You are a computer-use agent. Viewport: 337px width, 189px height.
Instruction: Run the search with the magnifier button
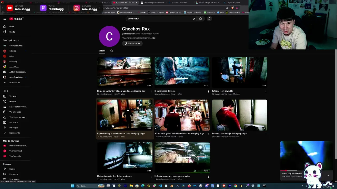click(x=200, y=19)
